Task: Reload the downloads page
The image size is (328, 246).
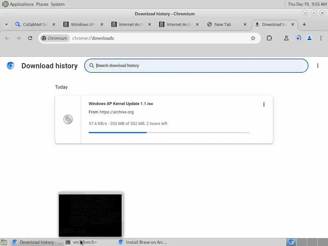Action: pos(30,38)
